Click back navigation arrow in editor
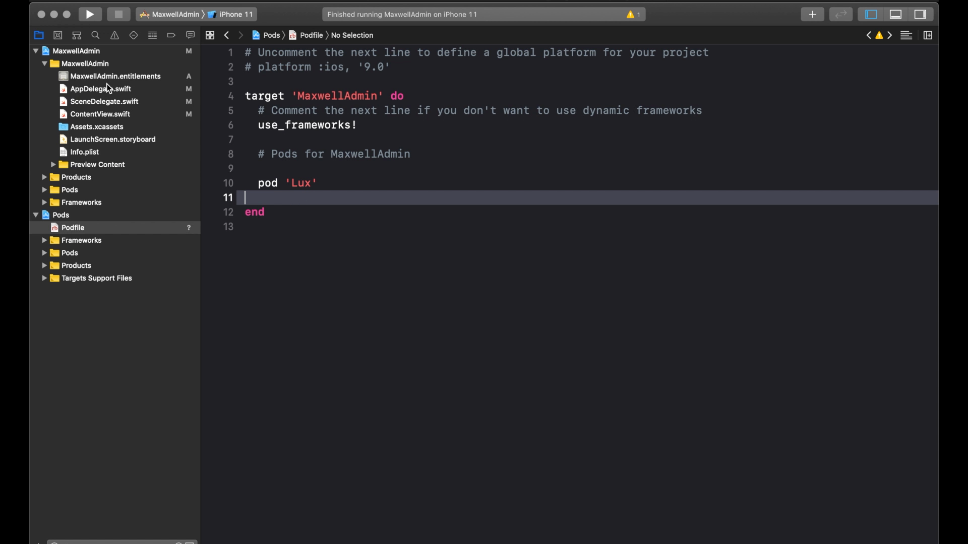This screenshot has width=968, height=544. [x=226, y=35]
